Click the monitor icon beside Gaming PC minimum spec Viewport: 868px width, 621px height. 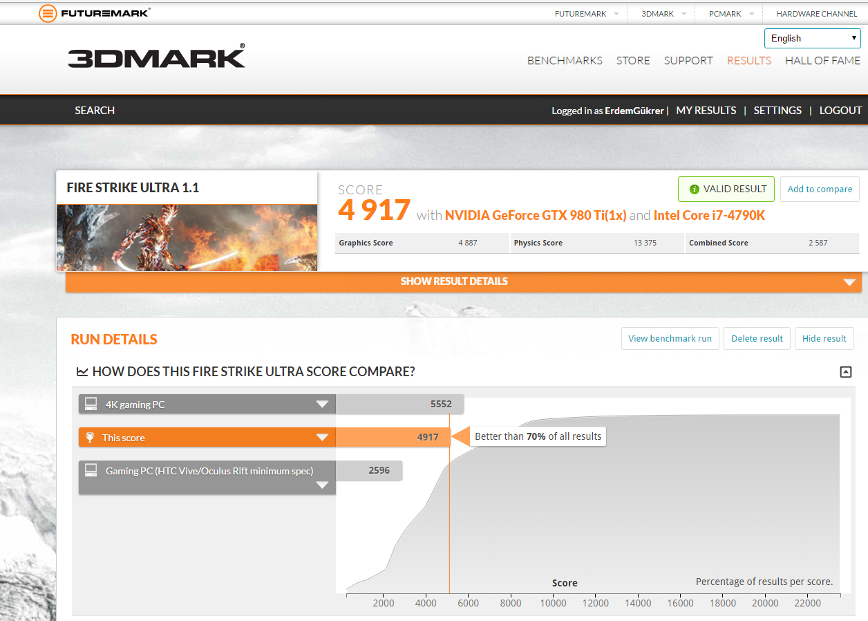91,470
